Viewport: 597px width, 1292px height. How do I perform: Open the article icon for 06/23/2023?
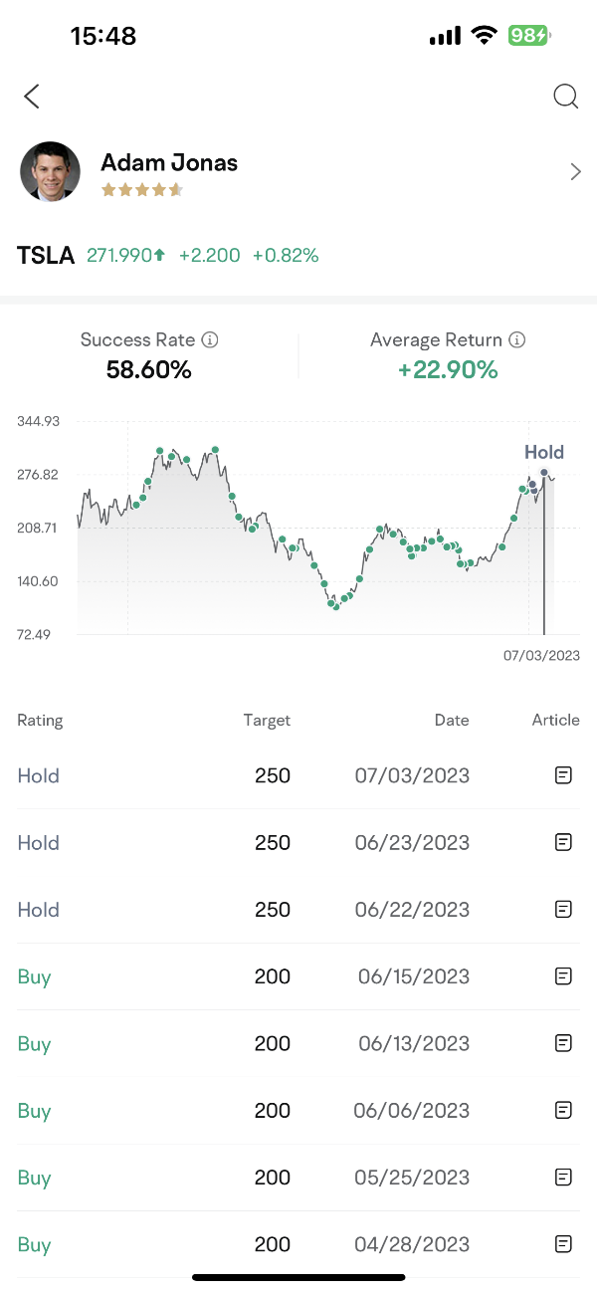click(563, 842)
